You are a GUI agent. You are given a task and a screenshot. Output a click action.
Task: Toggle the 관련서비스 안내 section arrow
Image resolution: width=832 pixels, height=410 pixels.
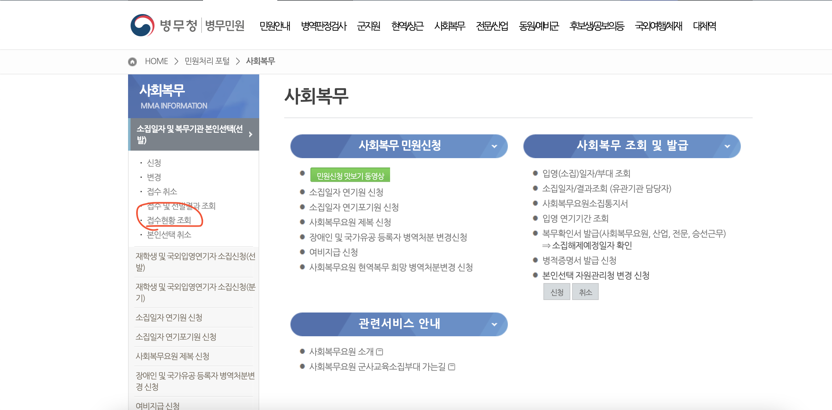(x=494, y=324)
